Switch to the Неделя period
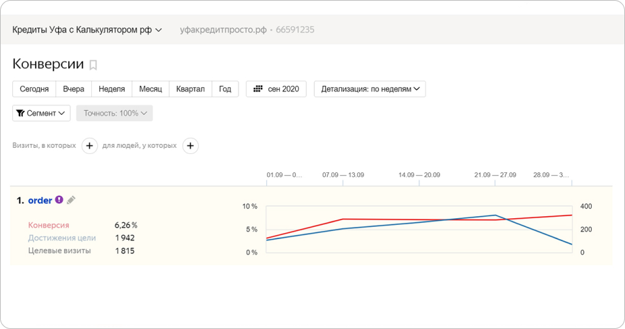The width and height of the screenshot is (625, 329). pos(111,89)
